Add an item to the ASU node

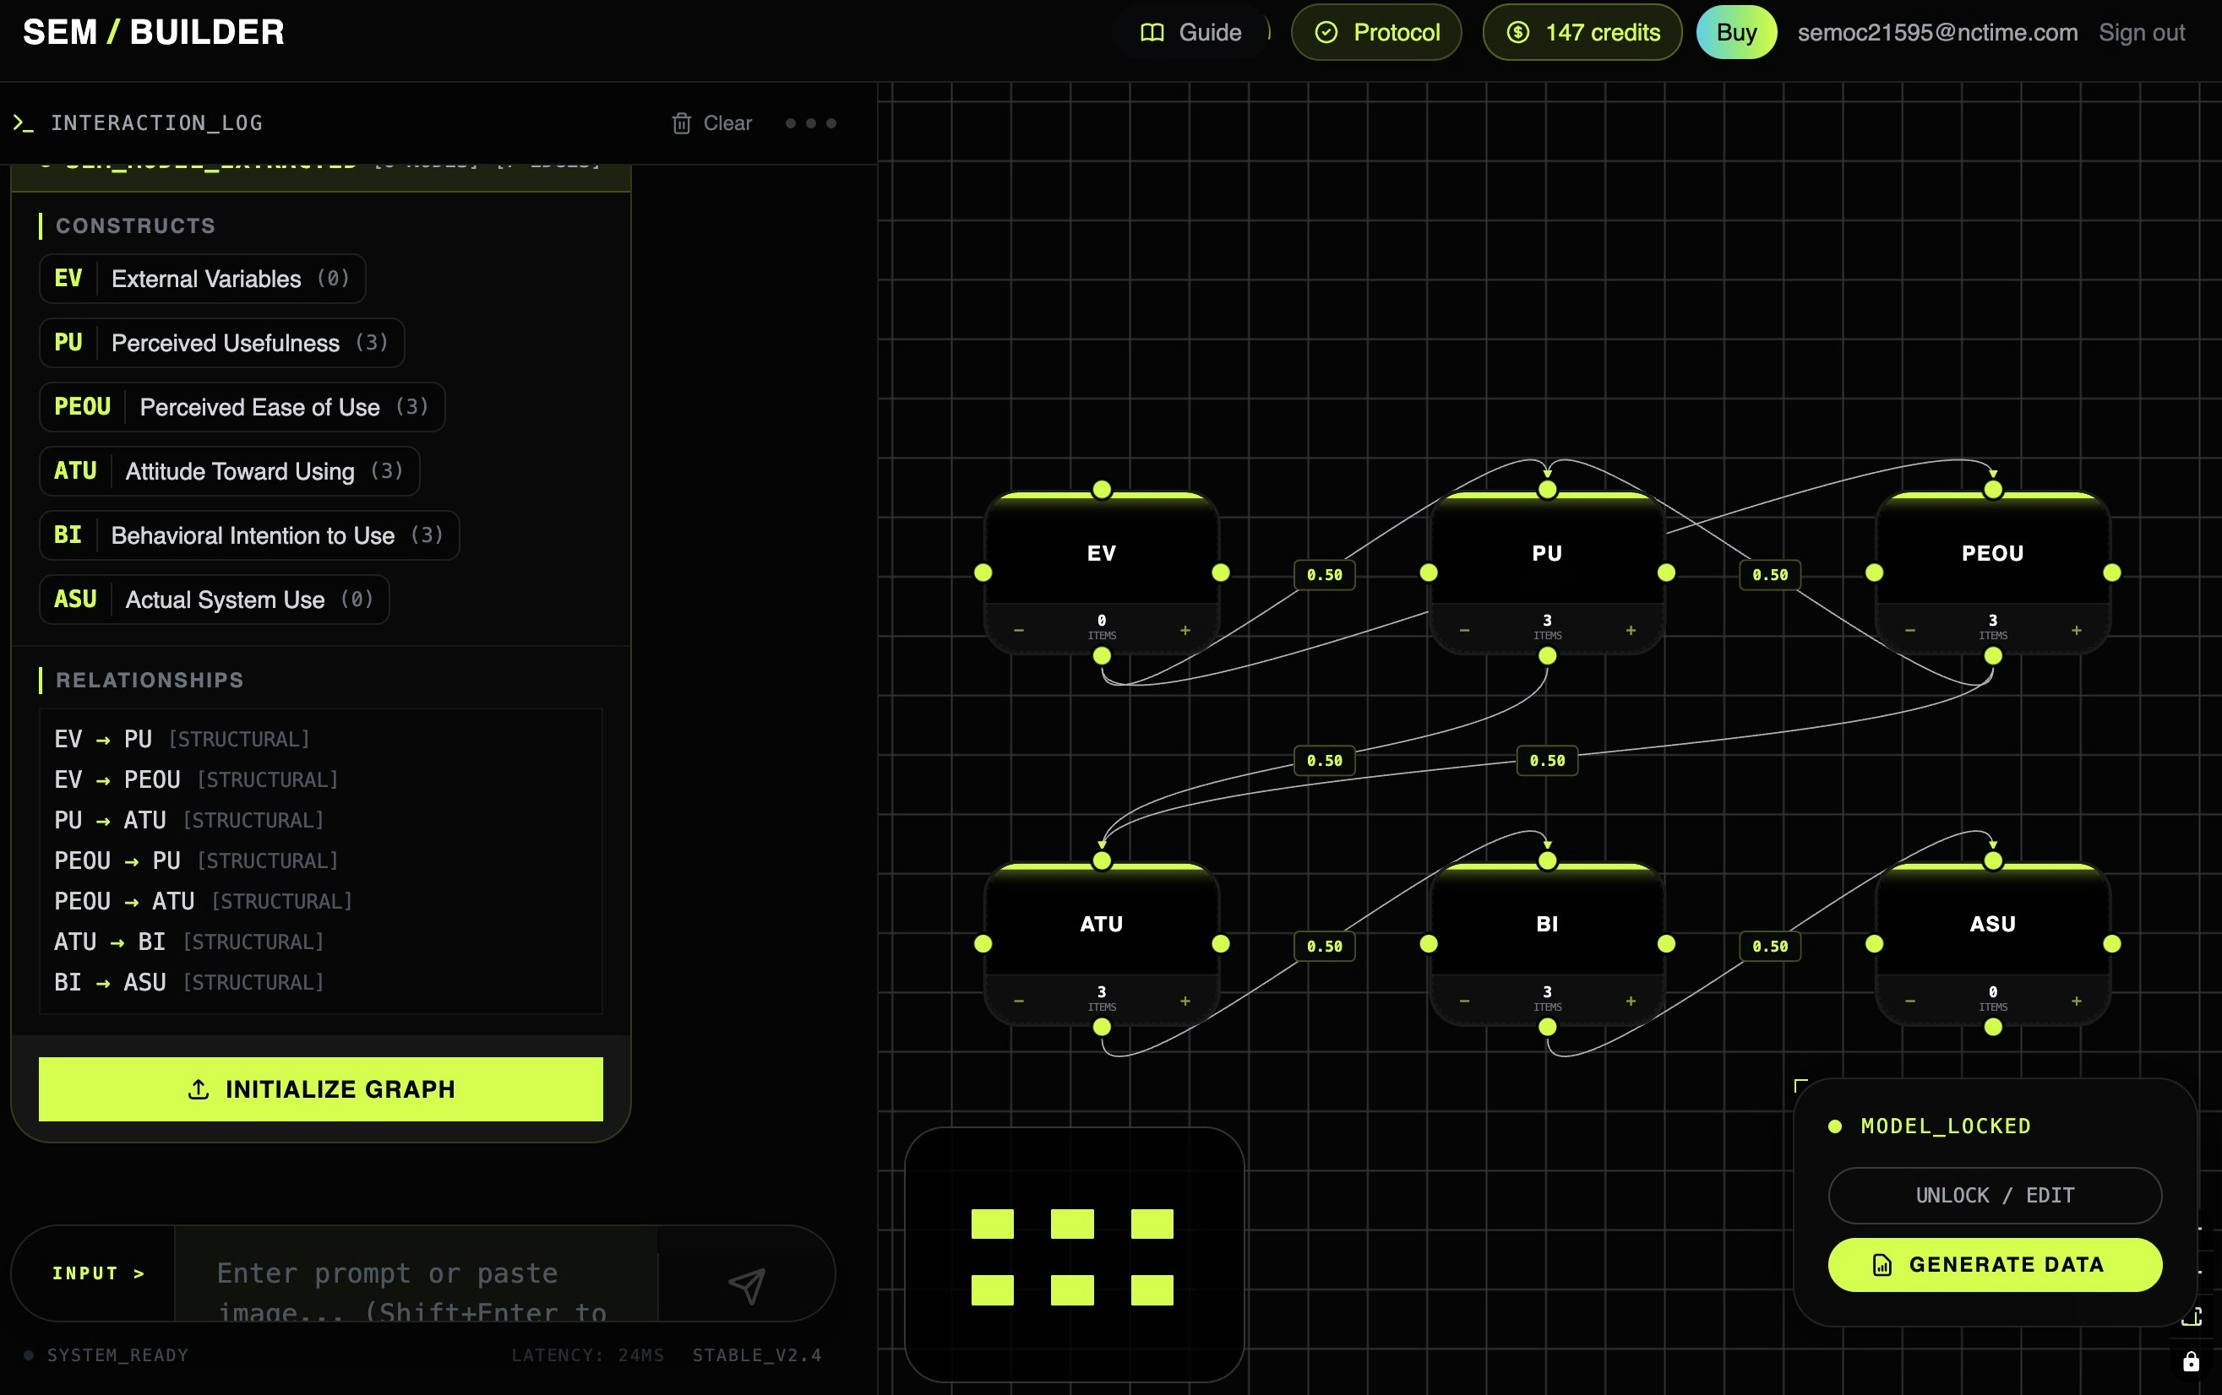pos(2076,1001)
